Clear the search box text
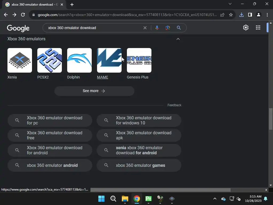The width and height of the screenshot is (273, 205). [145, 28]
